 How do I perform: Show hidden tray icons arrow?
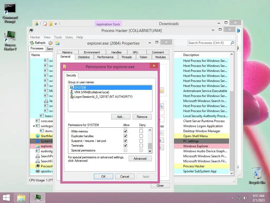[233, 198]
